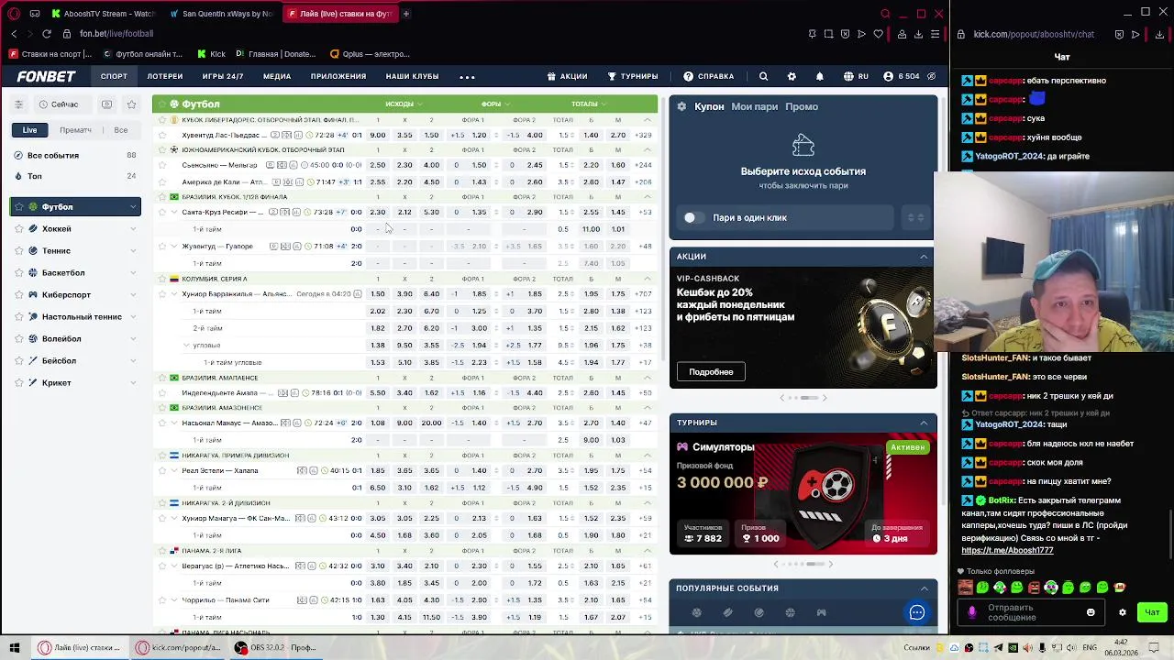The height and width of the screenshot is (660, 1174).
Task: Click the green Чат button
Action: point(1152,612)
